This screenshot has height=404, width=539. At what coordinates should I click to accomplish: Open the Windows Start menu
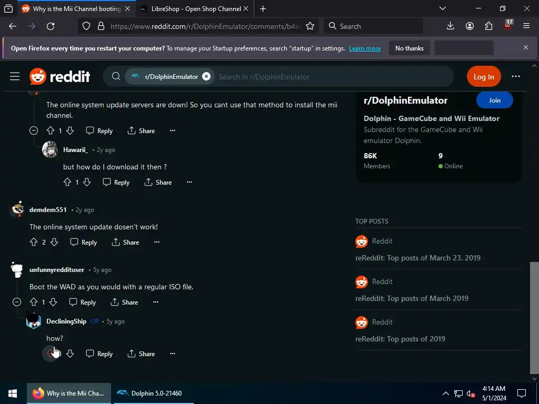13,393
